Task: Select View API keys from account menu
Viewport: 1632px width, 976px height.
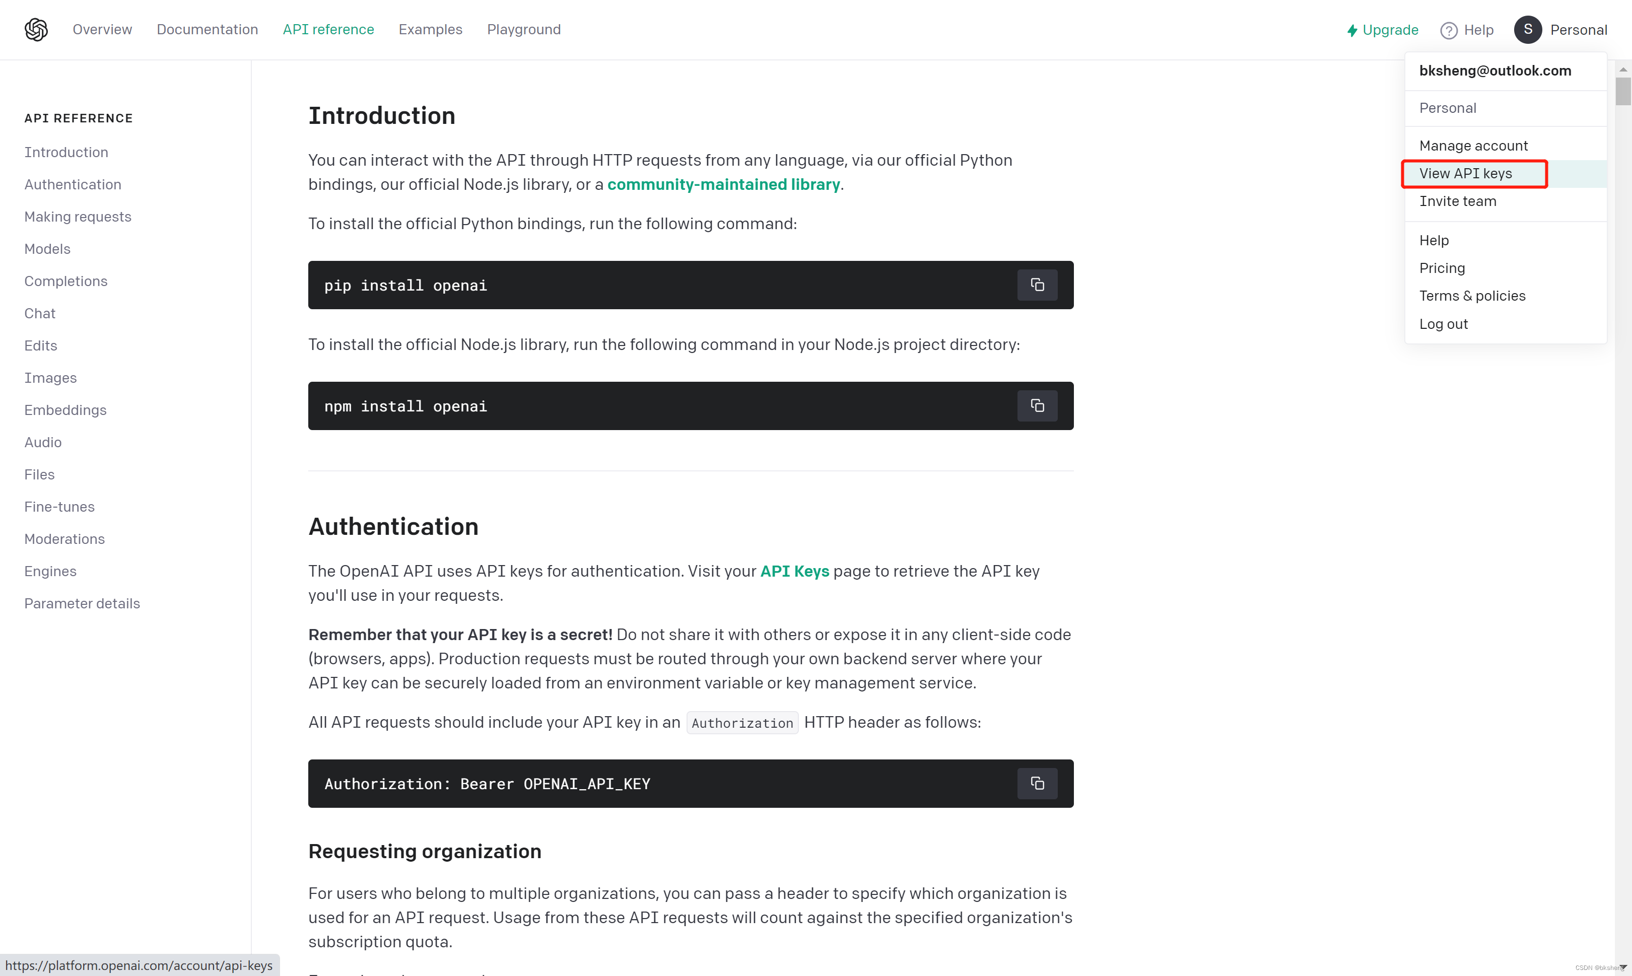Action: tap(1473, 173)
